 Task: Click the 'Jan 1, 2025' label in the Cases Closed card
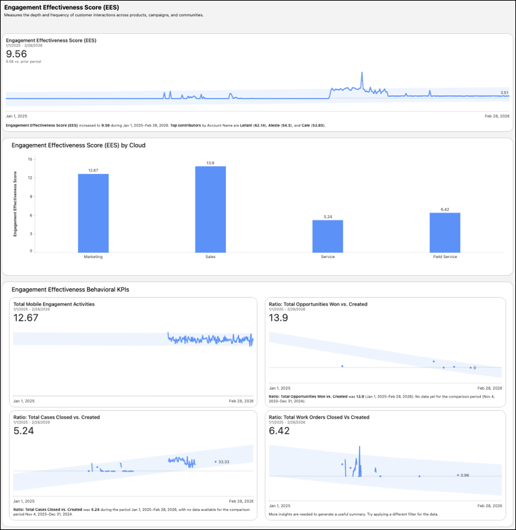24,501
